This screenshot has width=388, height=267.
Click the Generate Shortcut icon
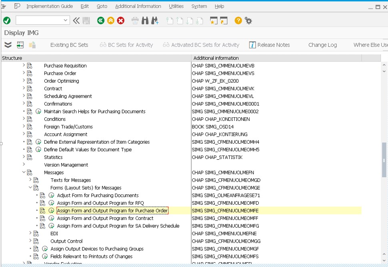(224, 20)
